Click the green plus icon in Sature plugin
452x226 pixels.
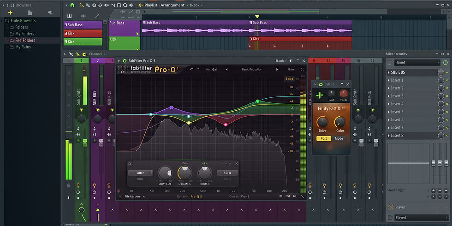tap(319, 95)
